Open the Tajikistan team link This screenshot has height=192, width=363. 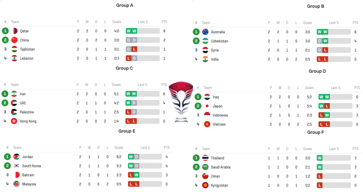pyautogui.click(x=27, y=49)
